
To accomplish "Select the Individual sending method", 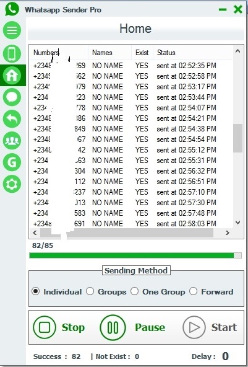I will (x=57, y=291).
